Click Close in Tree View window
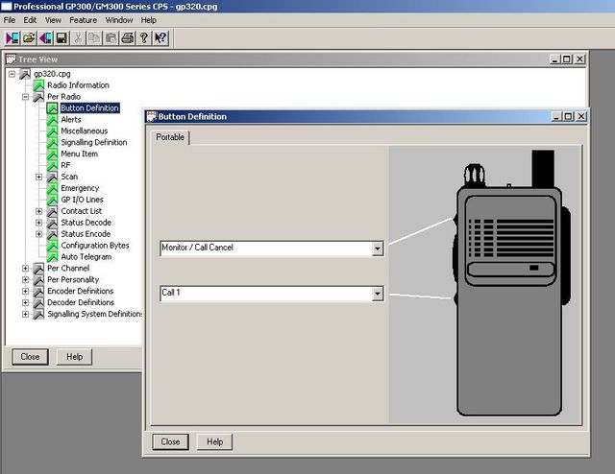This screenshot has height=474, width=615. (30, 357)
